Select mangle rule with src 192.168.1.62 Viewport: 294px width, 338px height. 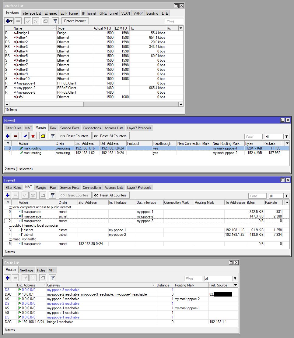[x=147, y=153]
